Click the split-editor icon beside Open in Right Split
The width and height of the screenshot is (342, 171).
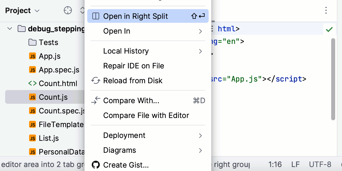tap(96, 16)
